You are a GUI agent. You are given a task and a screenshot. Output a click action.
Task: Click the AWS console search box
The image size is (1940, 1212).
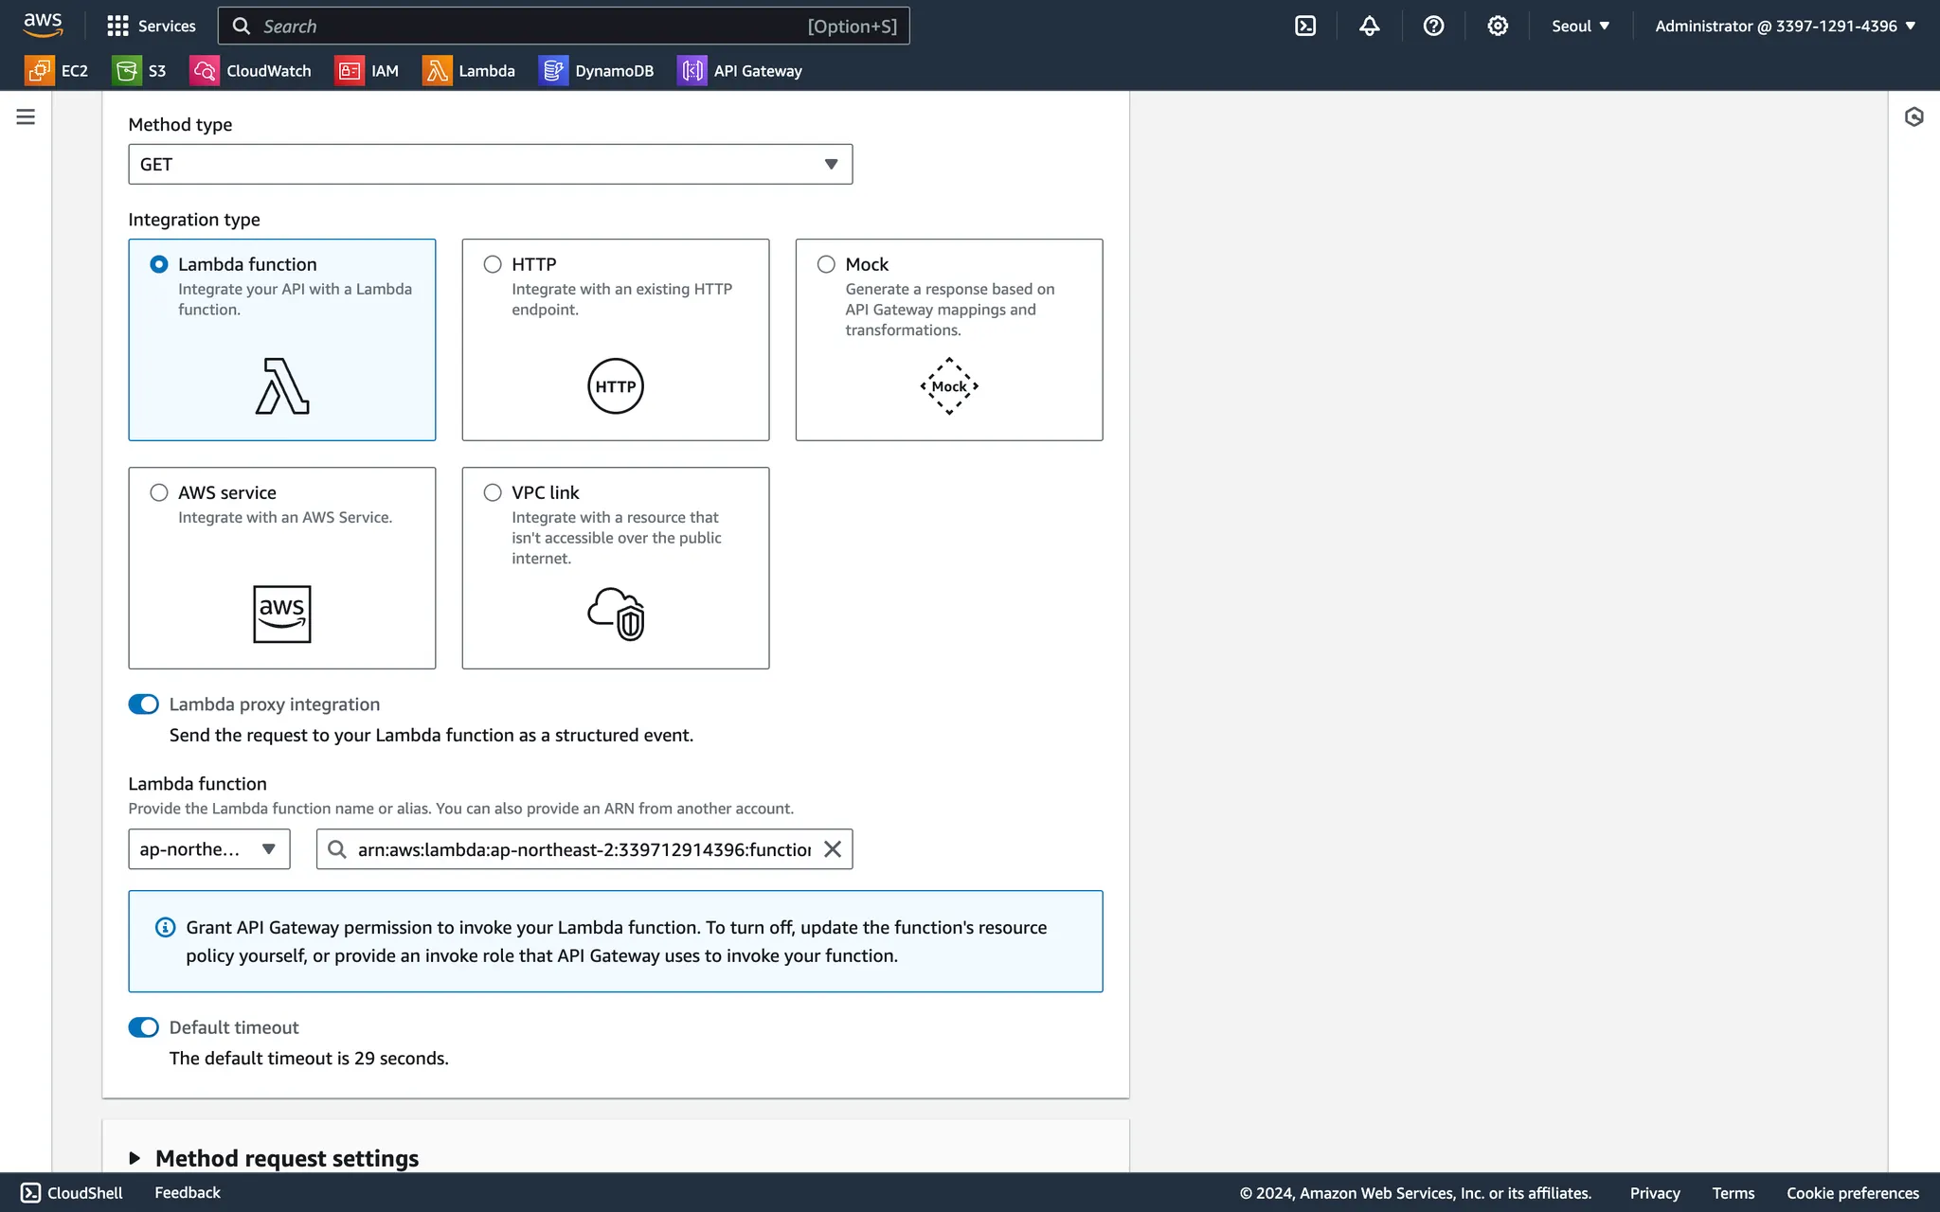click(x=564, y=27)
